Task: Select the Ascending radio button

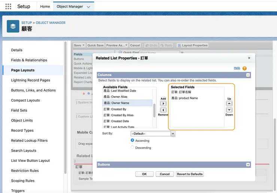Action: click(132, 140)
